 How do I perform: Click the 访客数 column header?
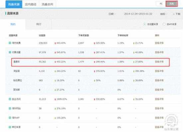click(42, 35)
